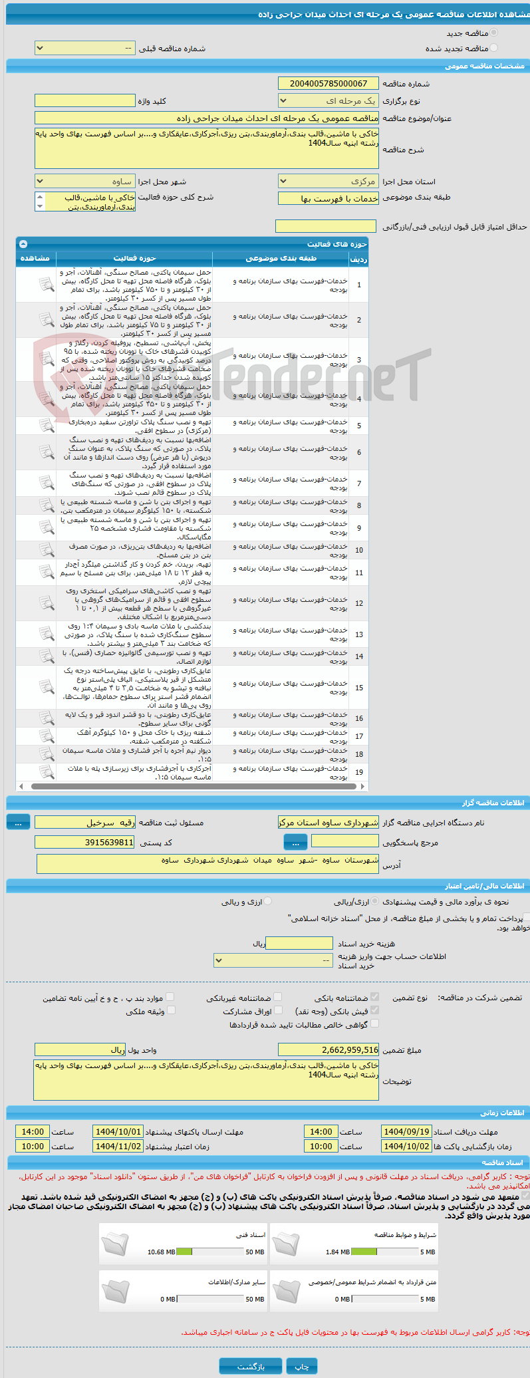Image resolution: width=530 pixels, height=1378 pixels.
Task: Click the ردیف column header
Action: point(358,259)
